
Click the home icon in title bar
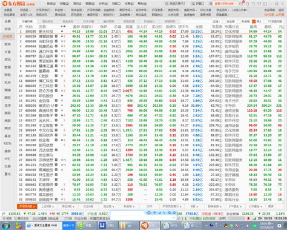pos(248,4)
